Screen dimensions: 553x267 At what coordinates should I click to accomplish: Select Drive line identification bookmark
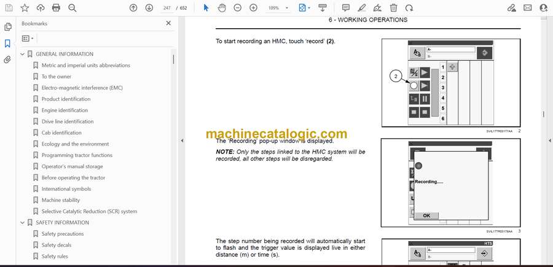click(68, 122)
